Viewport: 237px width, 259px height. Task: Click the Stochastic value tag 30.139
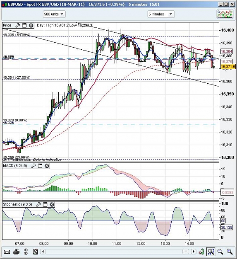click(227, 228)
